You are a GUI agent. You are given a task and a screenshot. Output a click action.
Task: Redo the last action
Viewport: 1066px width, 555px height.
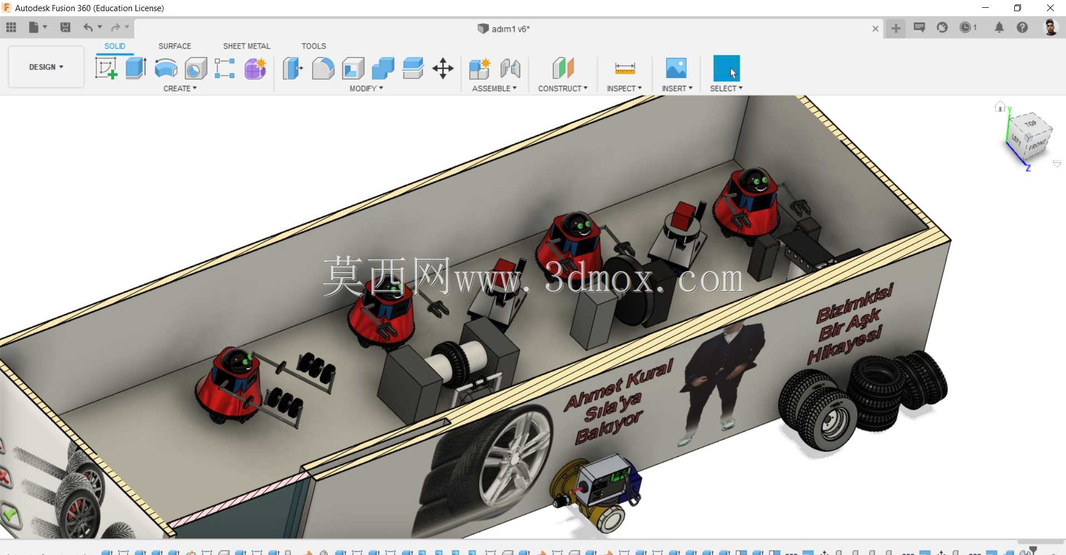pos(116,27)
